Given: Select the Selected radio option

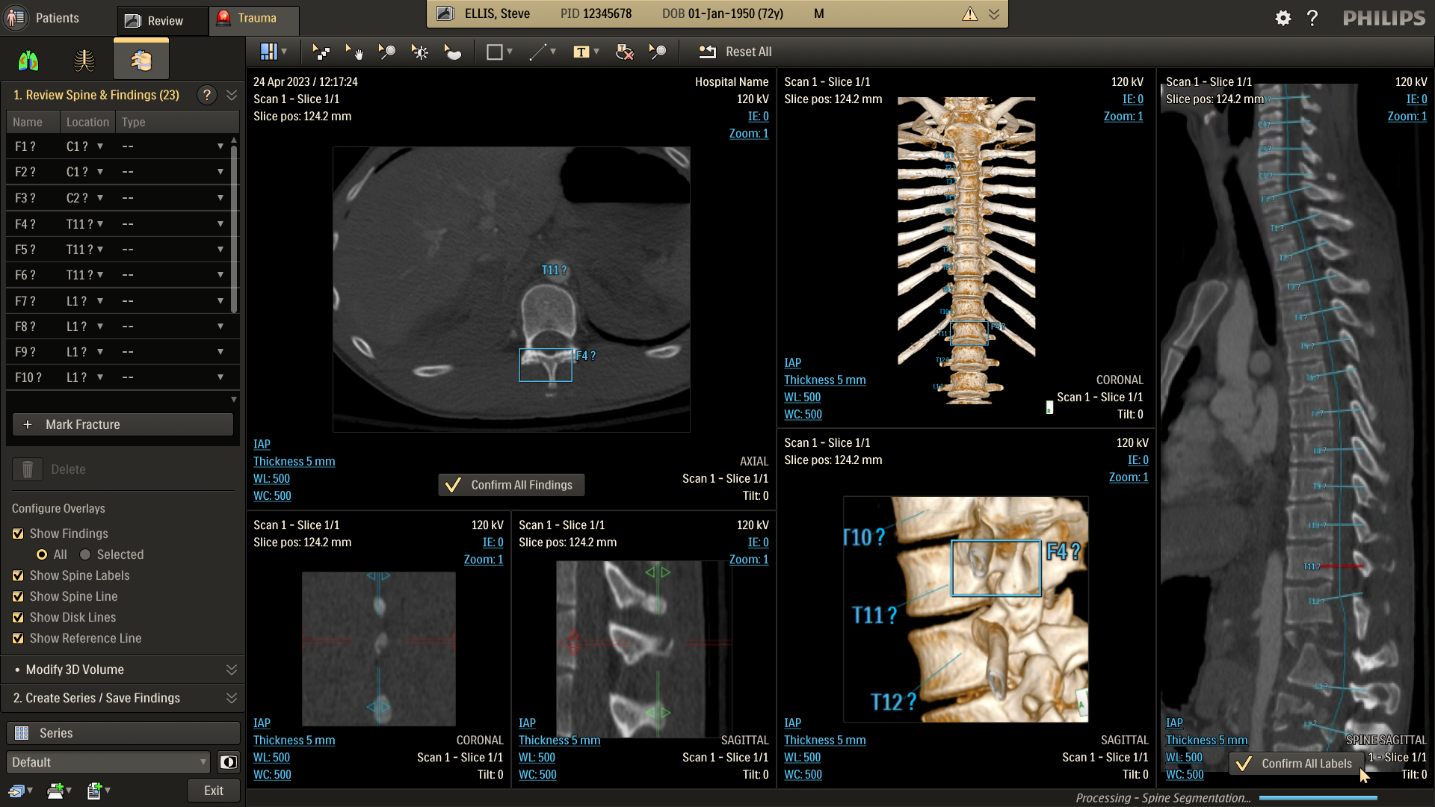Looking at the screenshot, I should point(85,554).
